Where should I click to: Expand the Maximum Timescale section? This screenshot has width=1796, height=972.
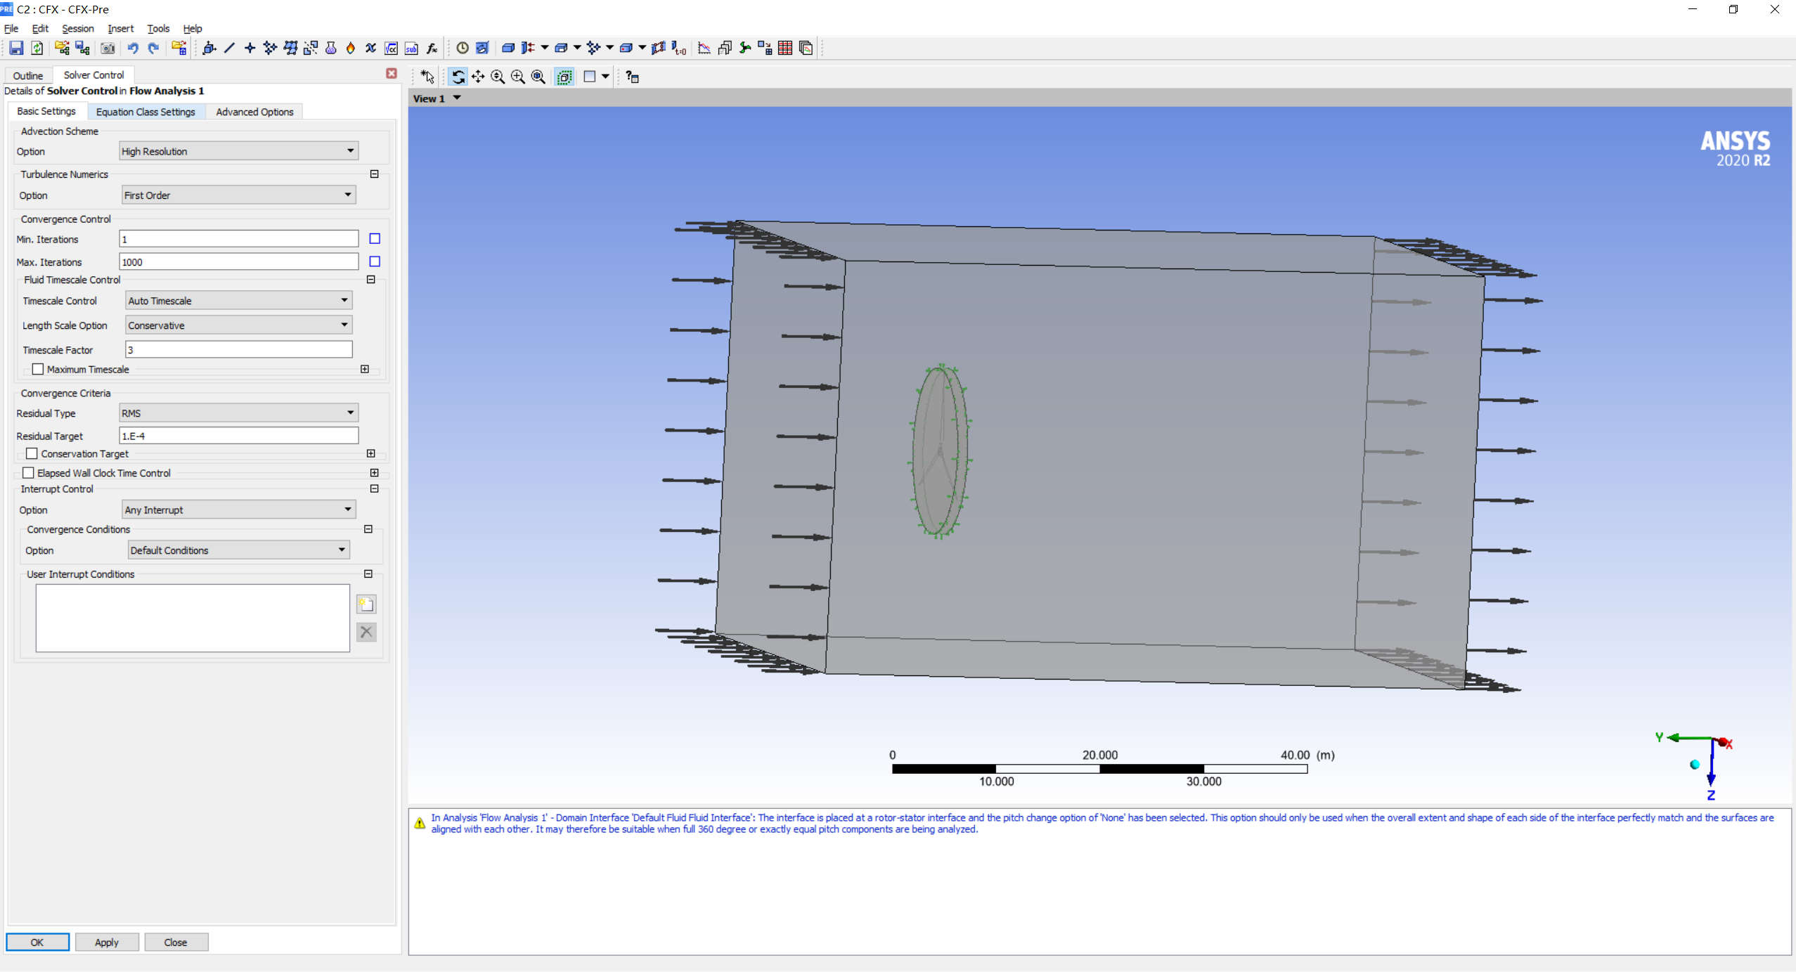tap(365, 369)
